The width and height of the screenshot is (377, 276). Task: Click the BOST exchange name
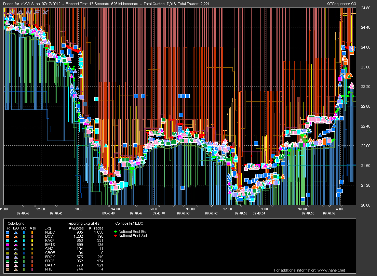[50, 236]
